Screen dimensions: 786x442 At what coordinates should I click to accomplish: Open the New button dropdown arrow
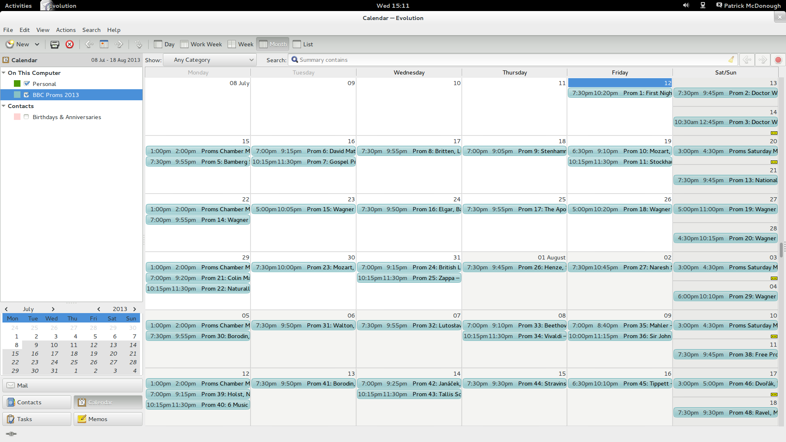coord(37,44)
